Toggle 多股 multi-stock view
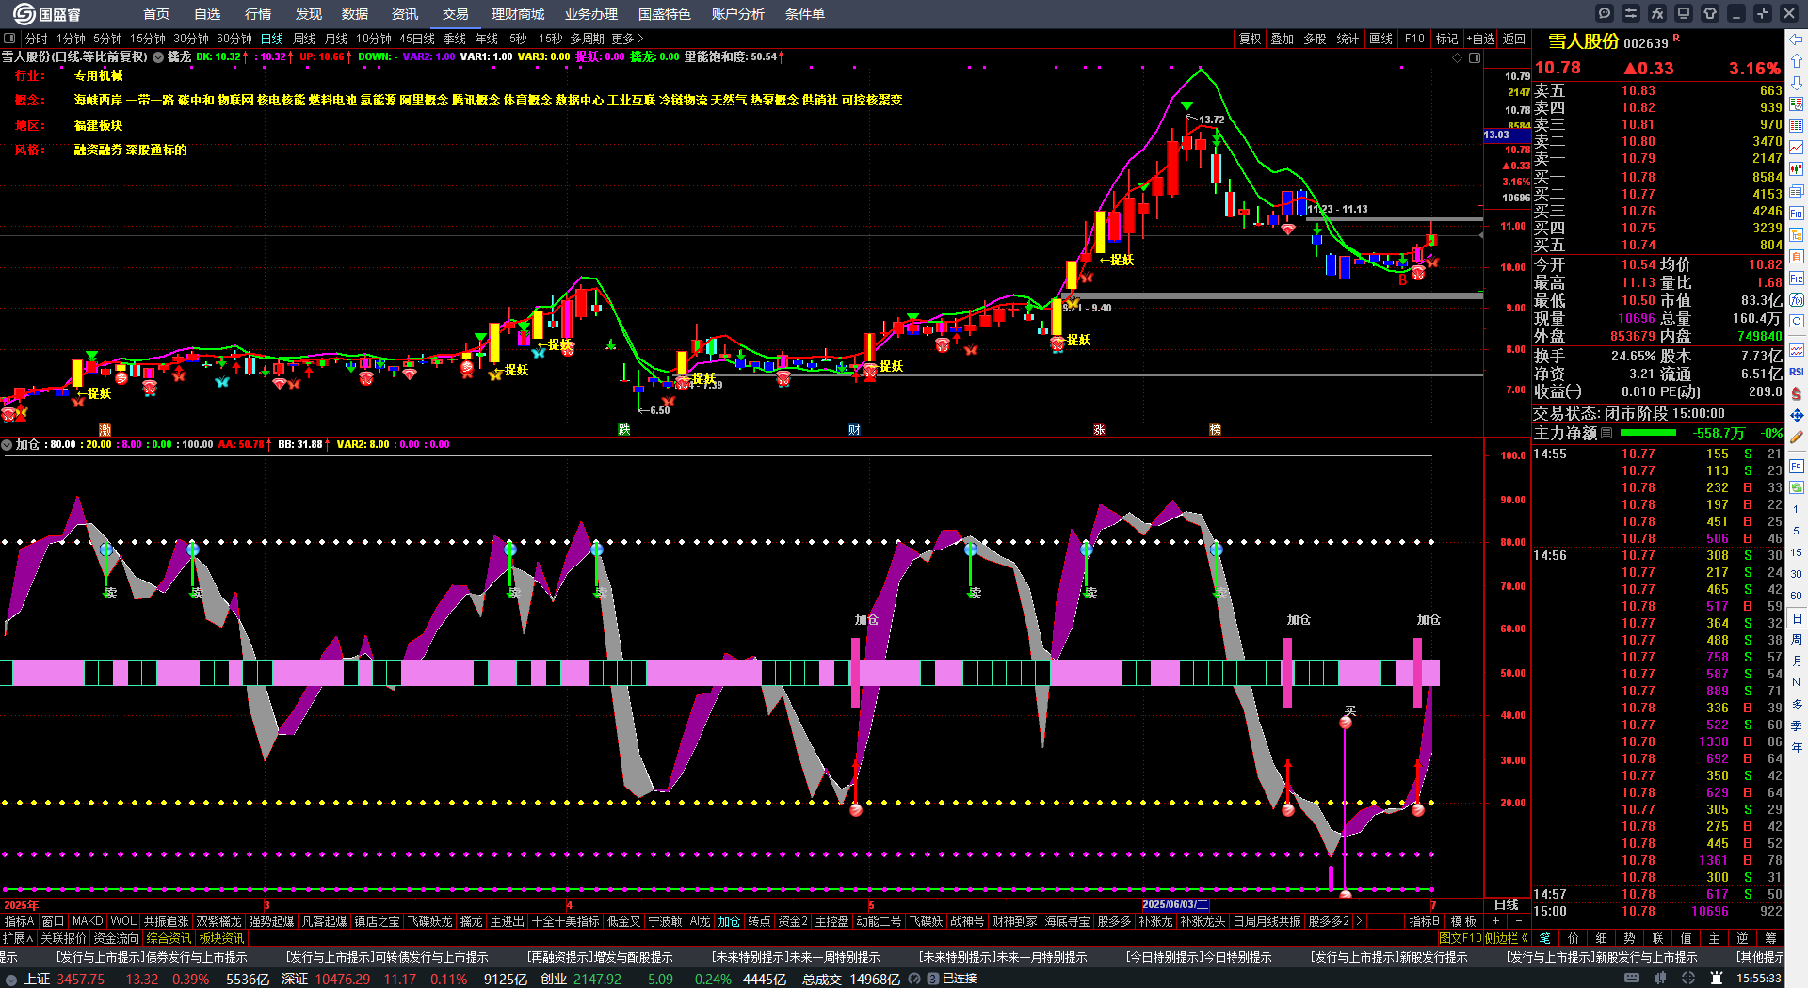This screenshot has width=1808, height=988. 1315,39
